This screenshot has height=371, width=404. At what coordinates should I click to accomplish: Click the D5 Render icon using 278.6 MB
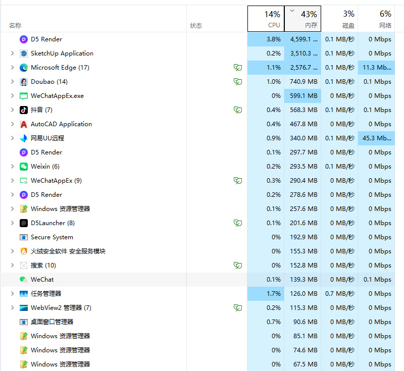(x=23, y=195)
